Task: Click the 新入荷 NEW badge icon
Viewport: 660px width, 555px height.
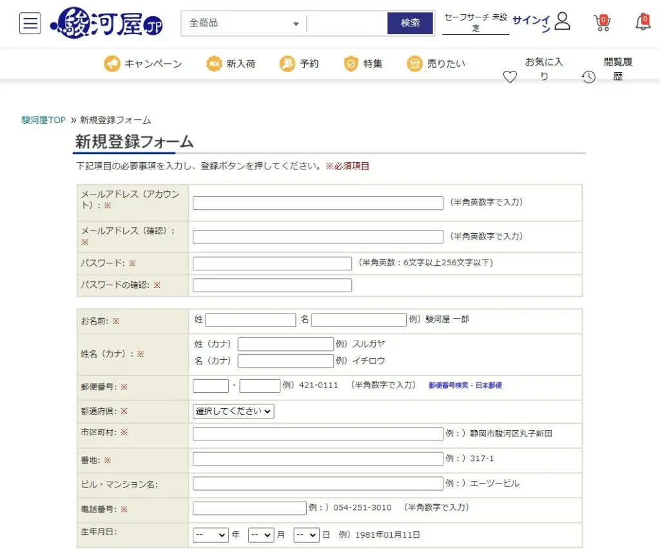Action: (x=213, y=64)
